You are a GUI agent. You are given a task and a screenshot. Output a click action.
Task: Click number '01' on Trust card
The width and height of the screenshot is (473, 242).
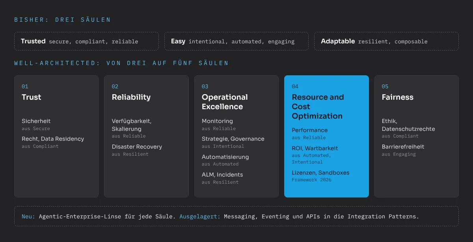point(25,86)
